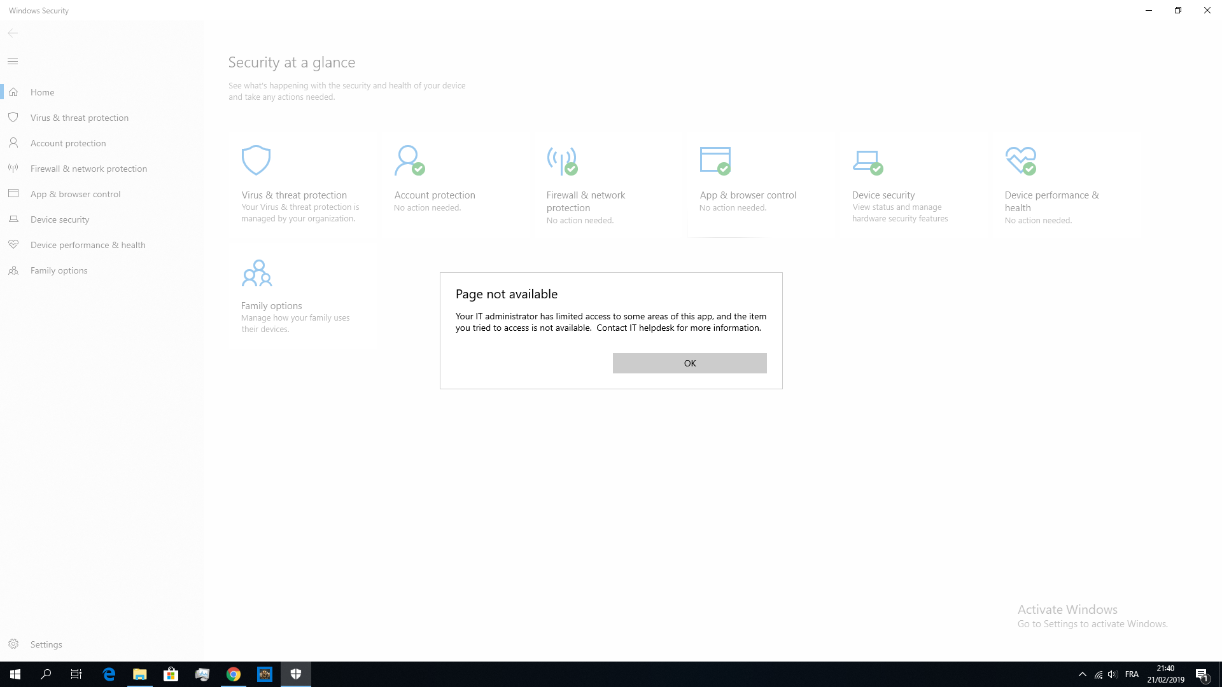Select Home in the sidebar
The height and width of the screenshot is (687, 1222).
(x=42, y=92)
